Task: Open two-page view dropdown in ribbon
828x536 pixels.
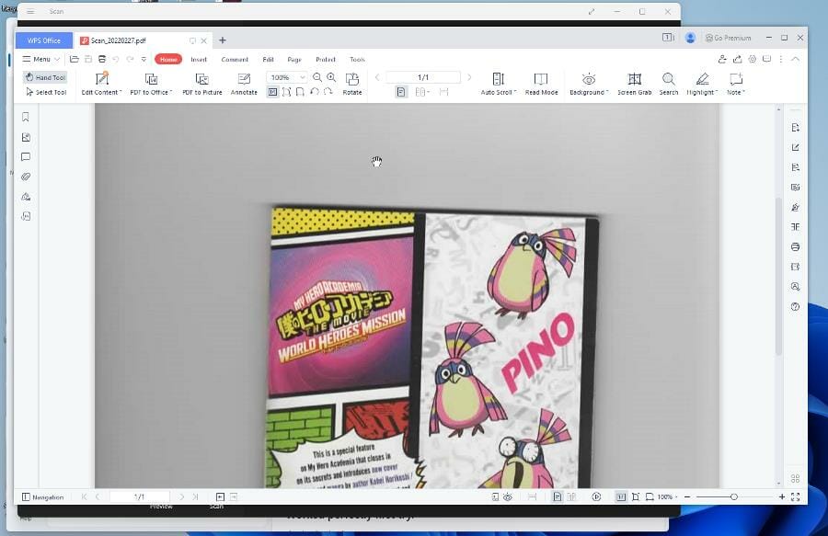Action: click(x=422, y=92)
